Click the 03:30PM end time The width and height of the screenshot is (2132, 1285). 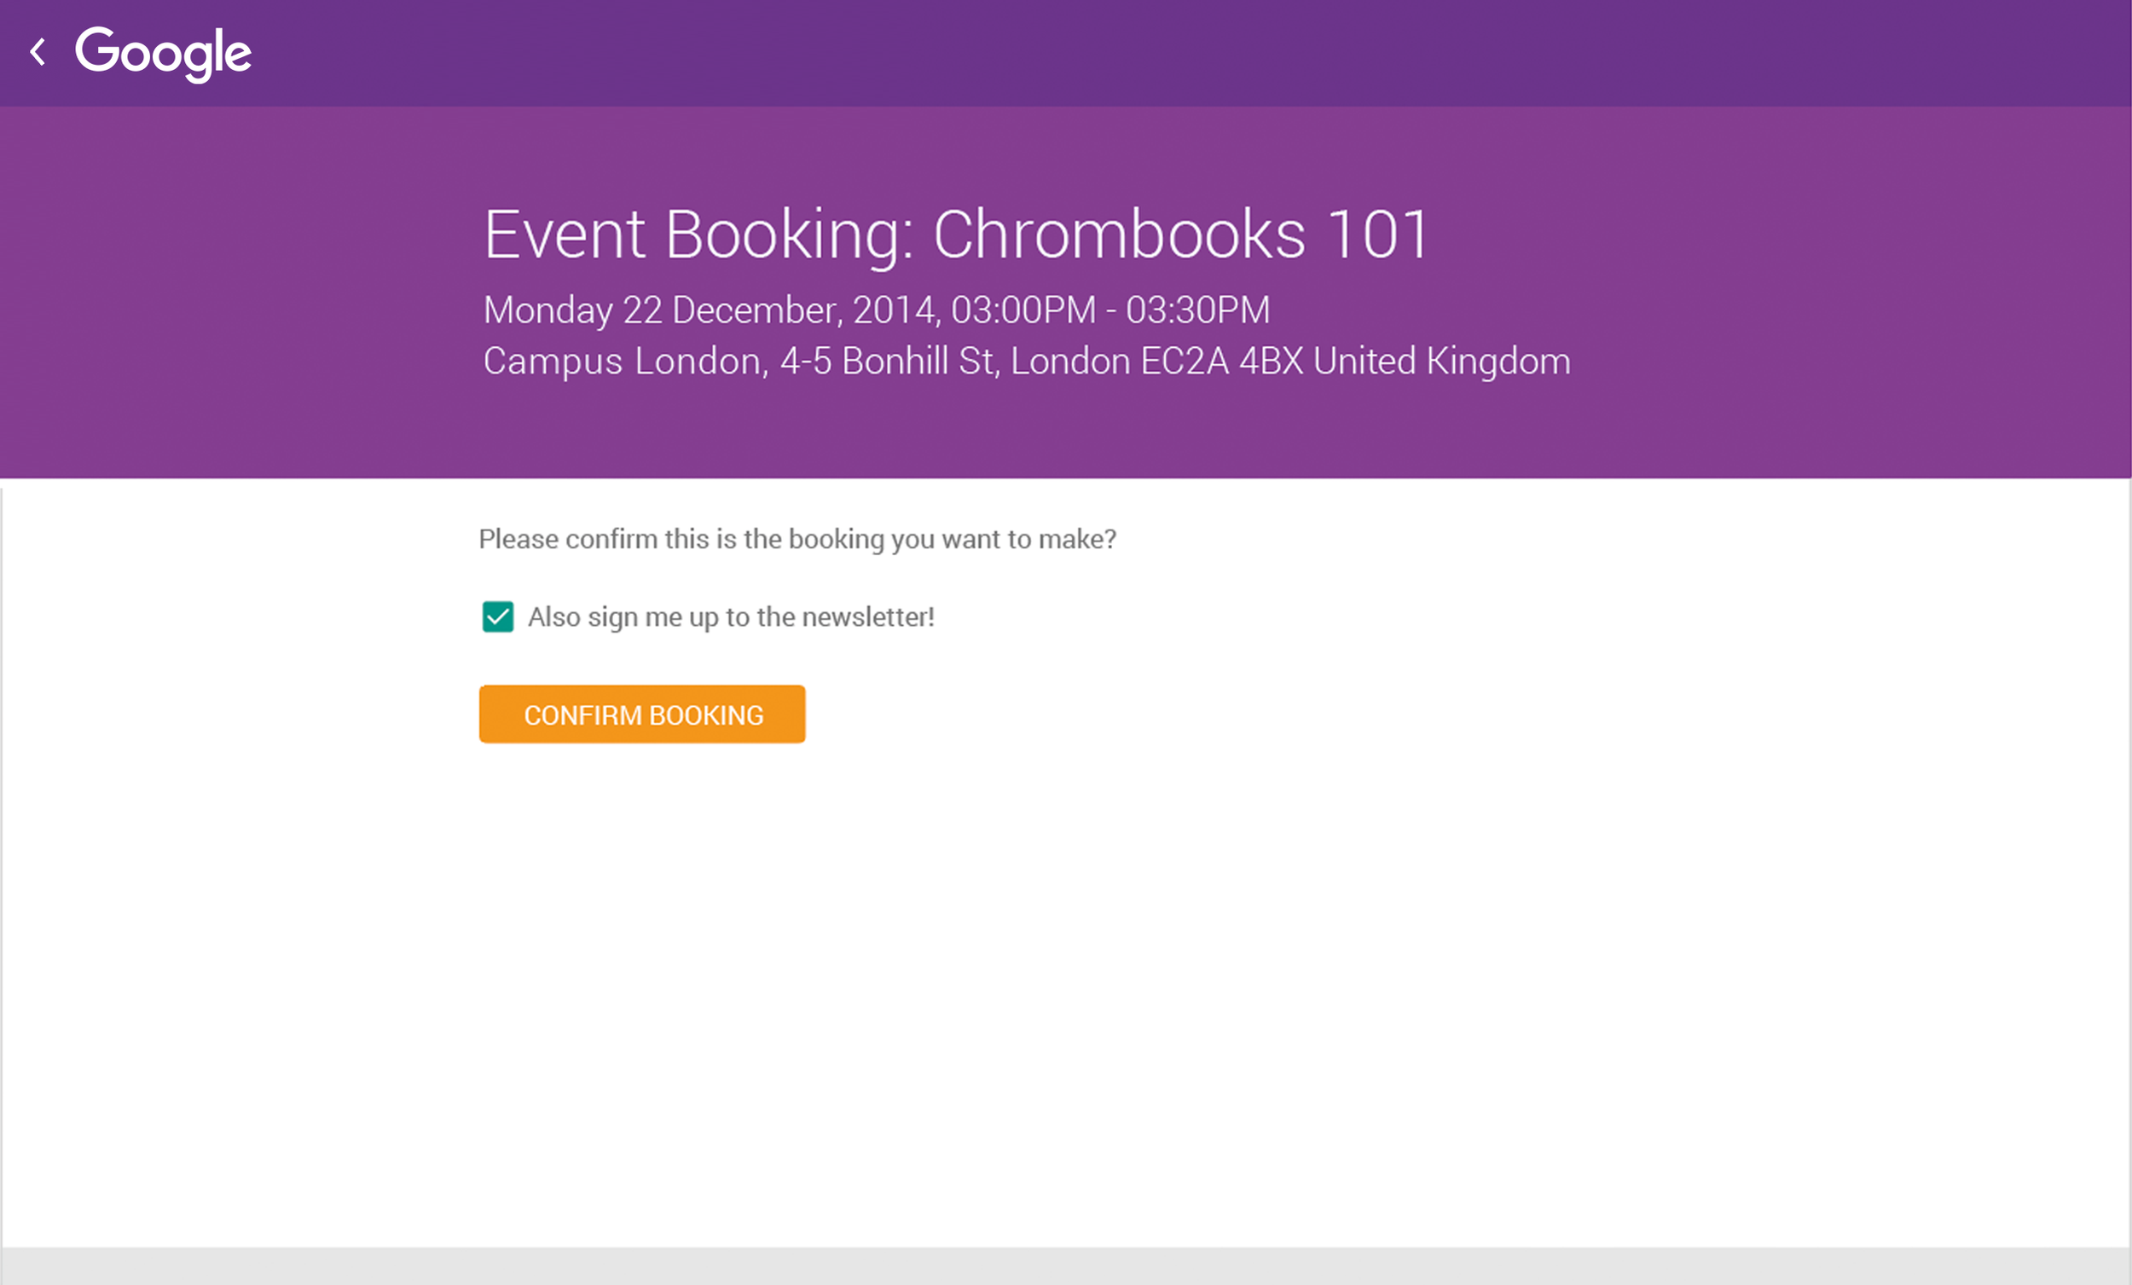pos(1197,310)
